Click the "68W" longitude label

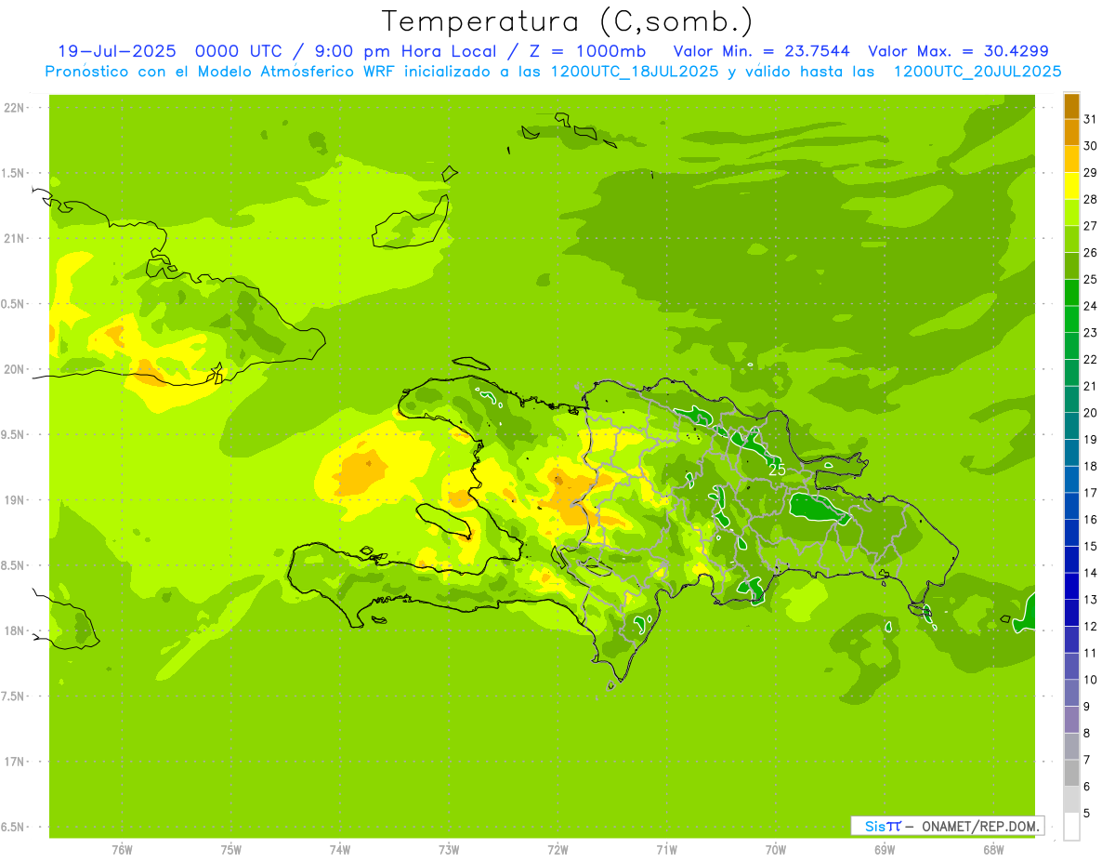(993, 850)
